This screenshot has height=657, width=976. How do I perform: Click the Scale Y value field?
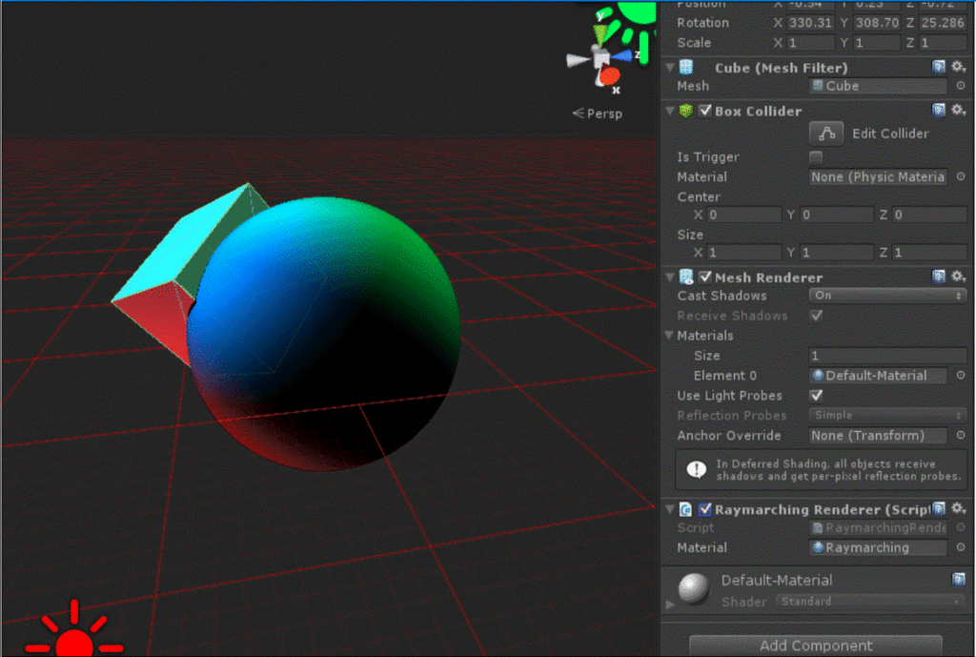point(877,43)
